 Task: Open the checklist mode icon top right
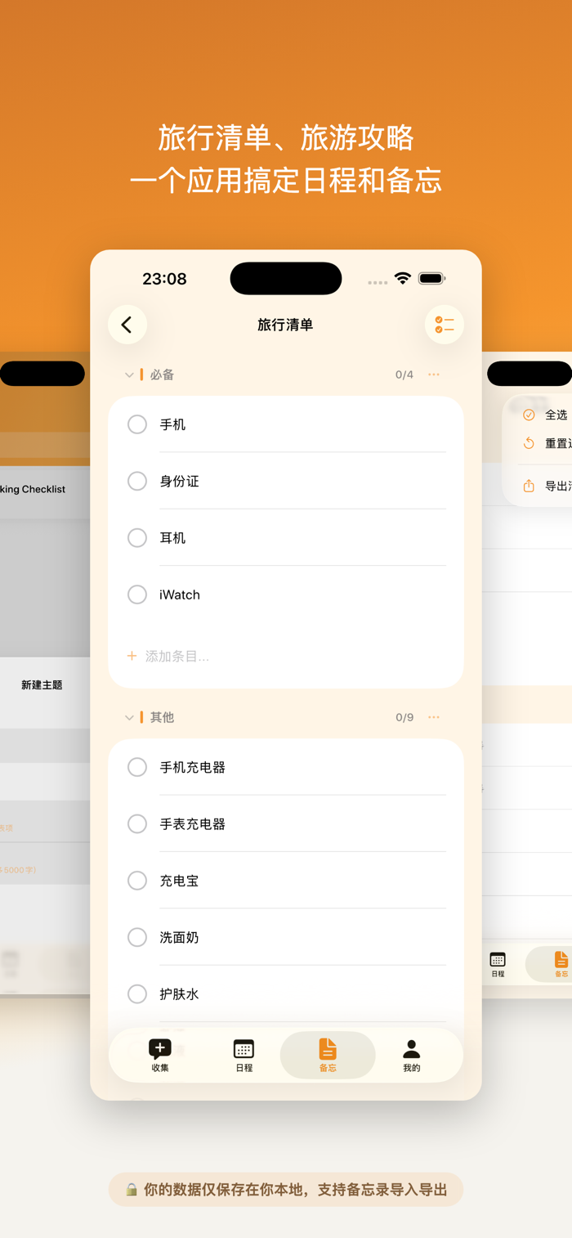pyautogui.click(x=445, y=325)
